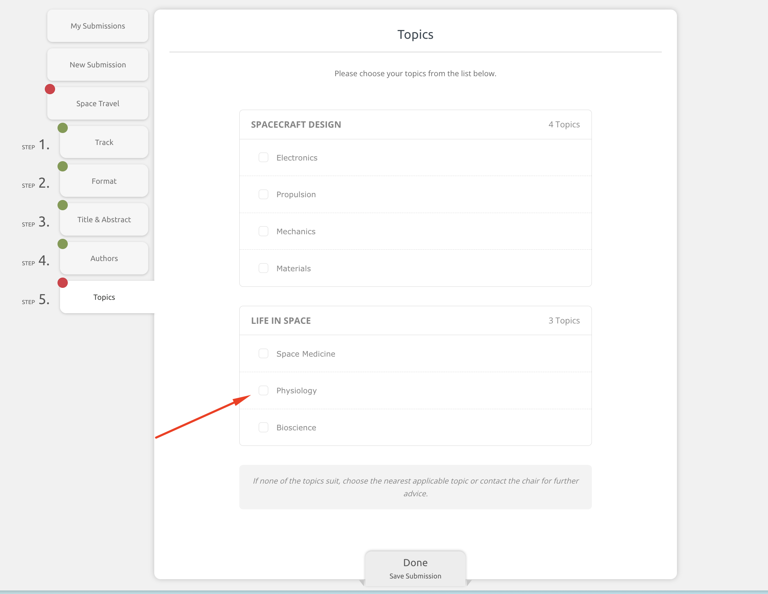The width and height of the screenshot is (768, 594).
Task: Select the Materials topic checkbox
Action: pyautogui.click(x=263, y=268)
